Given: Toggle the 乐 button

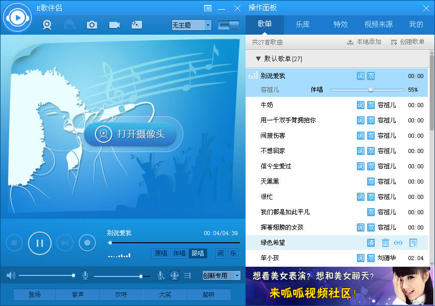Looking at the screenshot, I should coord(233,253).
